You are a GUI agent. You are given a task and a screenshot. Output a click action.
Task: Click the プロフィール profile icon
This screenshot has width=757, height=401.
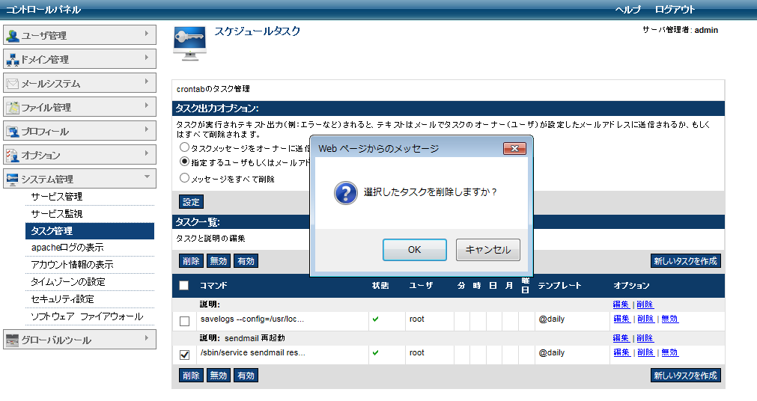point(13,132)
